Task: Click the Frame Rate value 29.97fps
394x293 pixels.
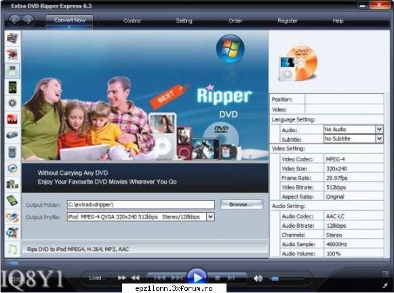Action: coord(337,178)
